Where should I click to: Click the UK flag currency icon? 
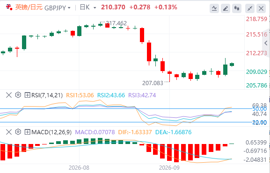9,7
